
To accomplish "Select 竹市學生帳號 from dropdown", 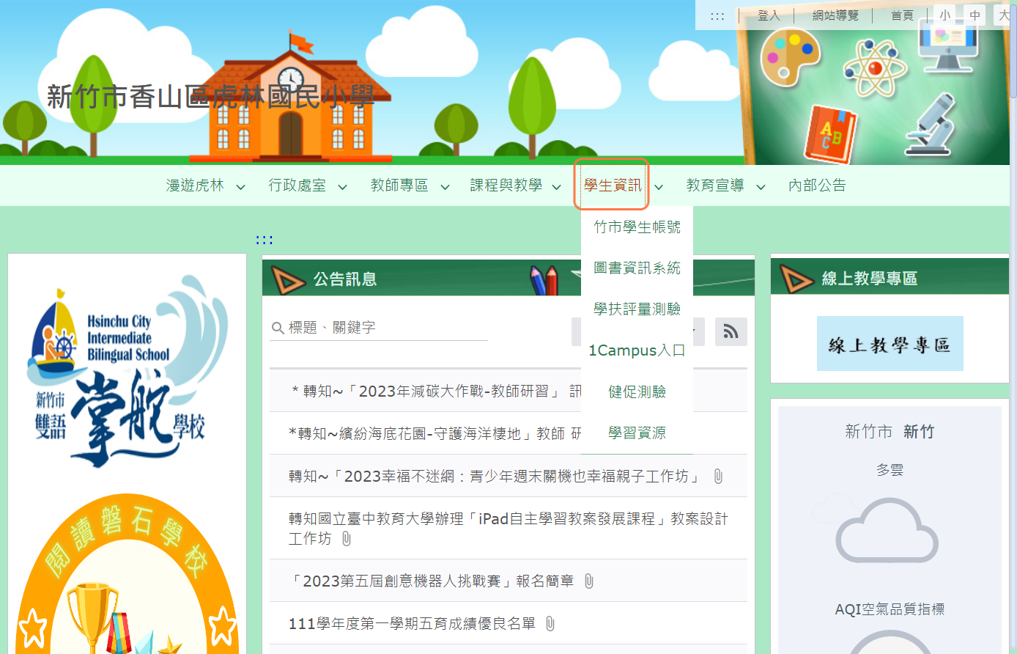I will [637, 227].
